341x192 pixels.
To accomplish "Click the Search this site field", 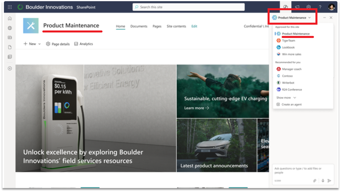I will click(189, 7).
